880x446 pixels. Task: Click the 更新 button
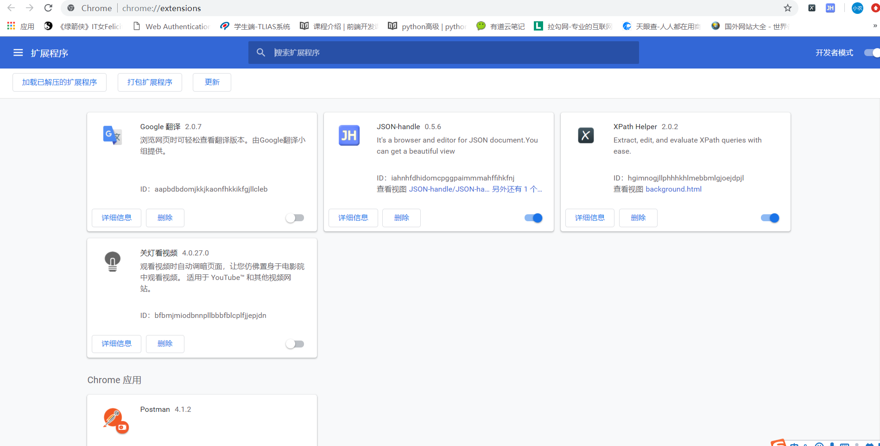(212, 82)
